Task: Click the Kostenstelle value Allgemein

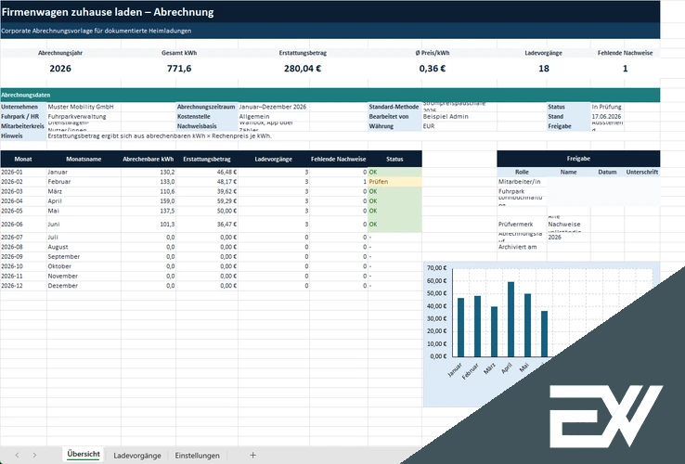Action: (x=274, y=116)
